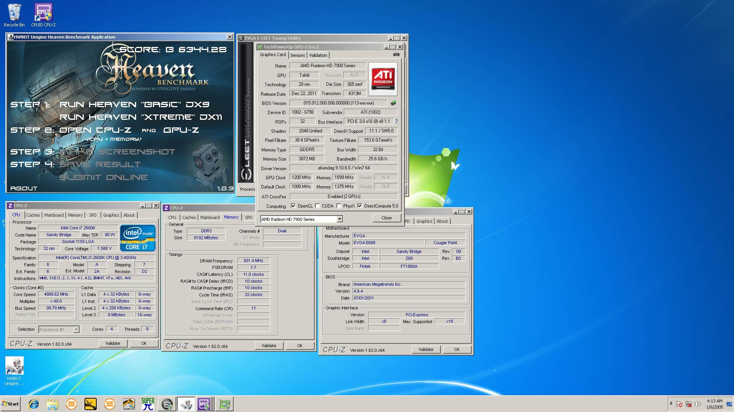Open SPD tab in the CPU-Z Memory window
The height and width of the screenshot is (412, 734).
pyautogui.click(x=249, y=217)
